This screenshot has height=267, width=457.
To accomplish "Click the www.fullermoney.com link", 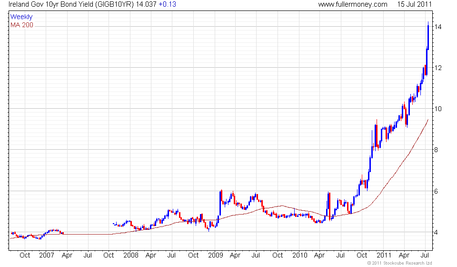I will pos(353,4).
